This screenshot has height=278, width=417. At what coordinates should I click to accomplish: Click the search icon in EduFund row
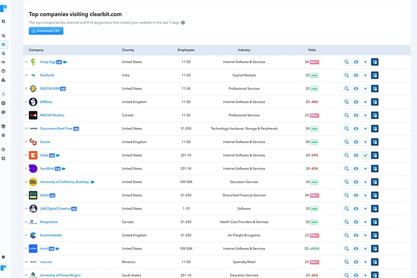[347, 75]
